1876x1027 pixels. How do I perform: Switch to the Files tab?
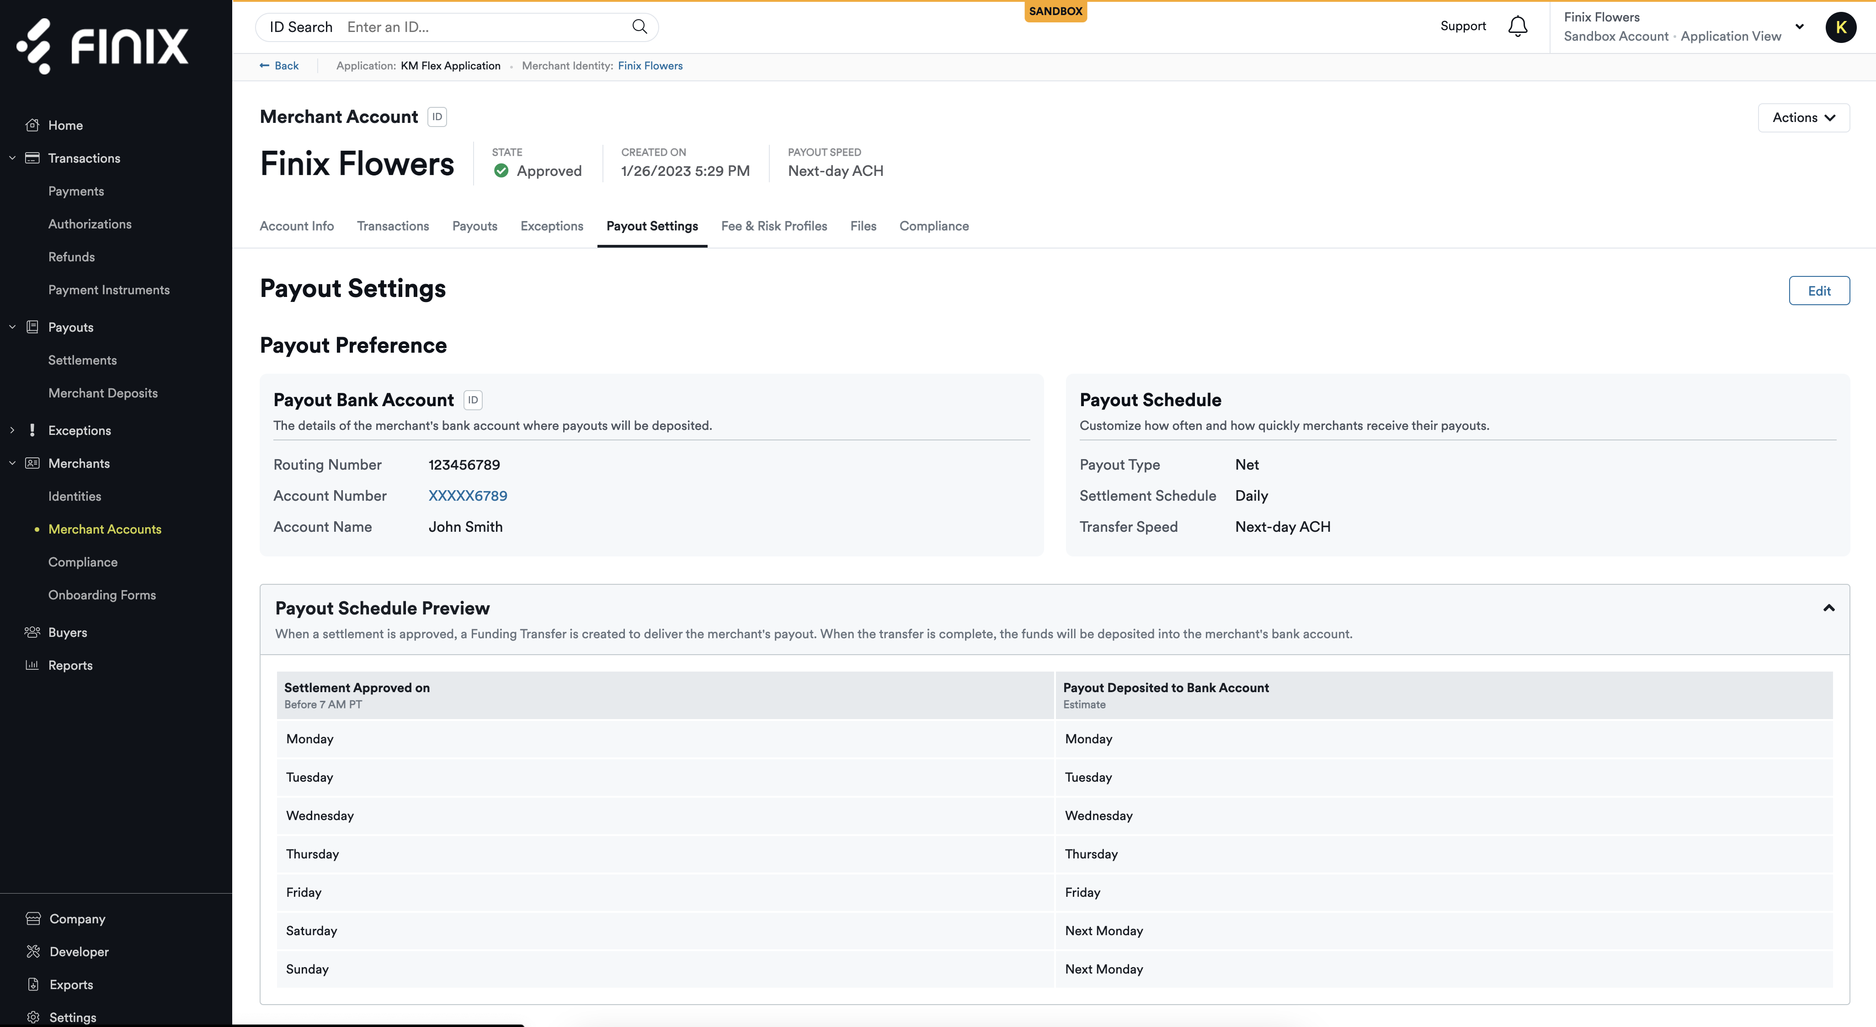[863, 226]
